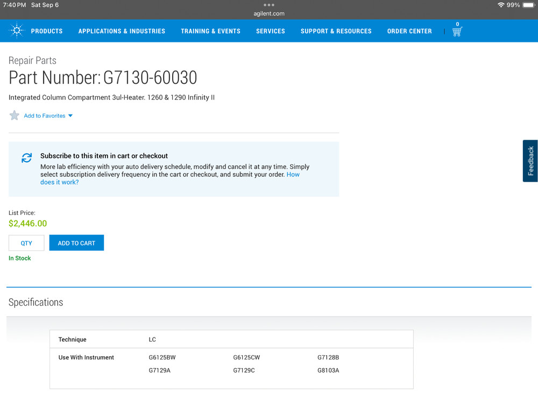538x403 pixels.
Task: Click the Agilent spark logo
Action: click(x=17, y=31)
